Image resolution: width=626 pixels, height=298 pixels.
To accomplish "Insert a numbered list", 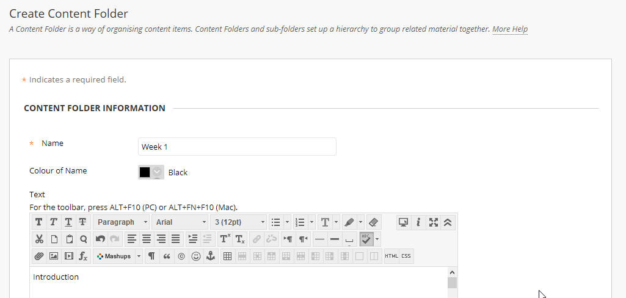I will point(300,222).
